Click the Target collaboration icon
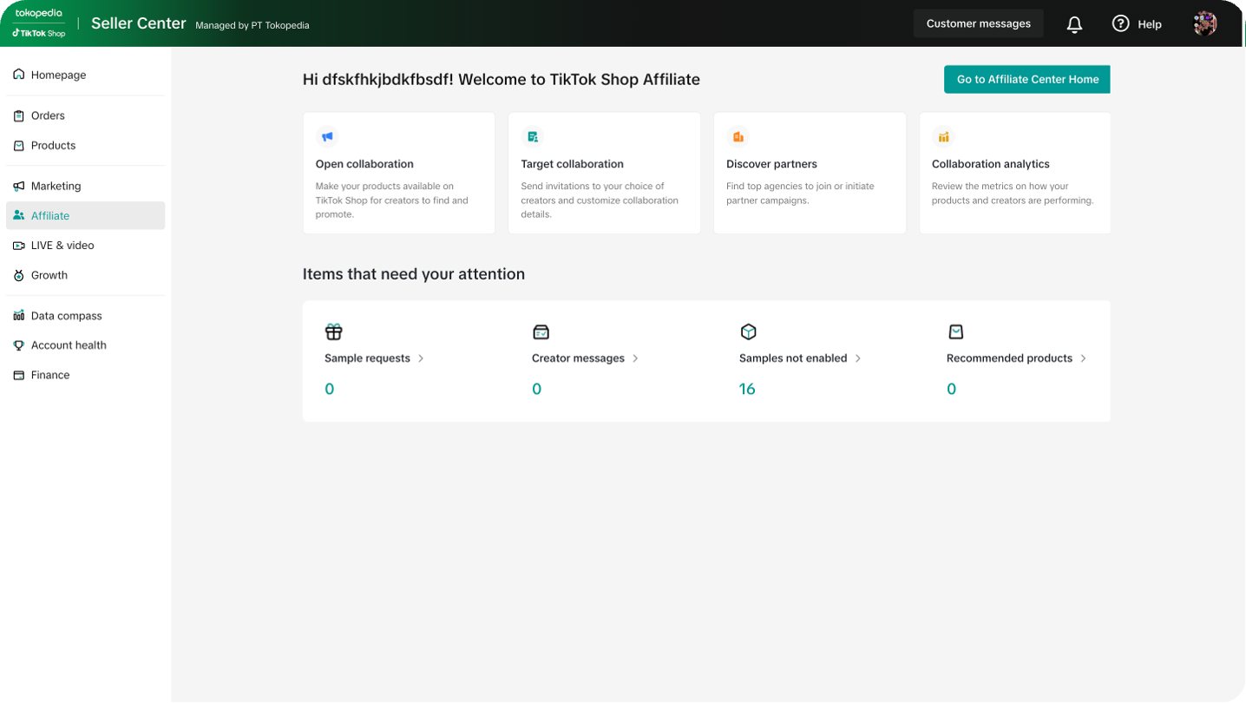1246x703 pixels. [x=533, y=137]
